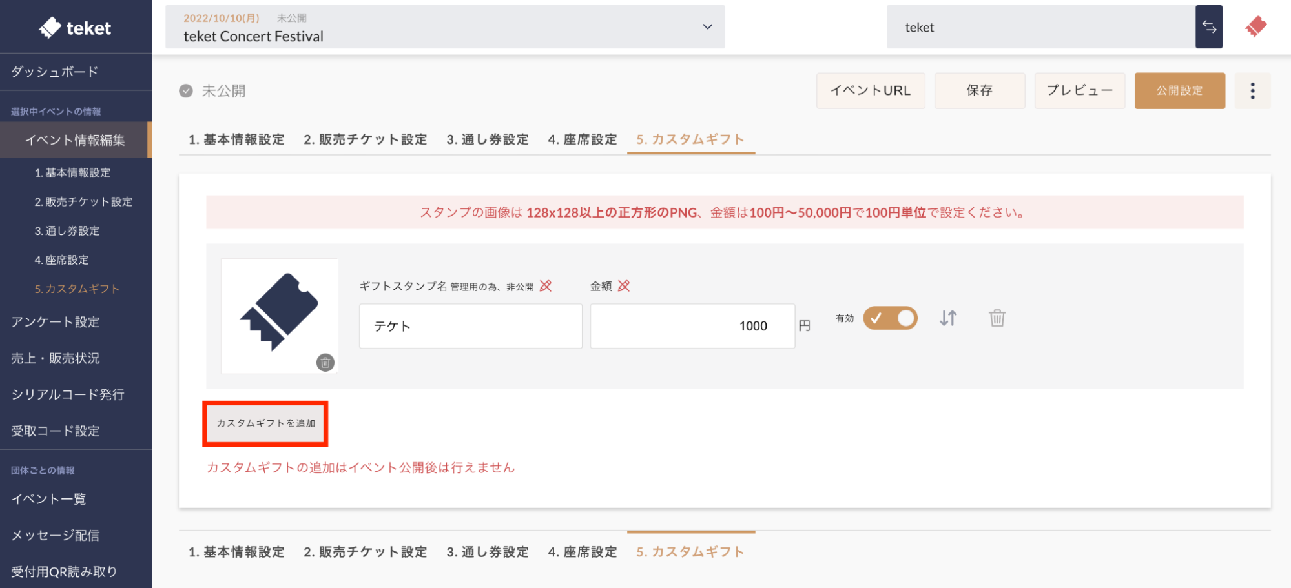Click the 金額 input field showing 1000
Screen dimensions: 1291x588
pyautogui.click(x=692, y=327)
